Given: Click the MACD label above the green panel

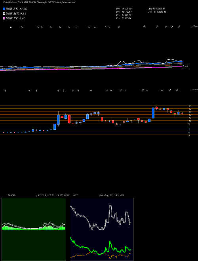Looking at the screenshot, I should [x=11, y=195].
